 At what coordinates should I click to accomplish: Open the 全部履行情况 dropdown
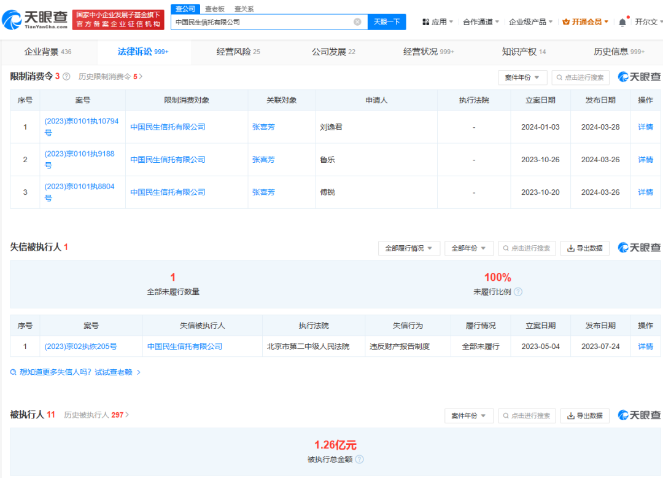click(408, 248)
